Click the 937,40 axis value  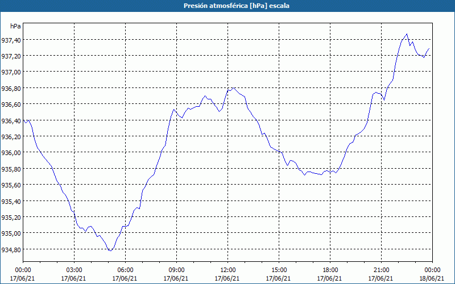[x=11, y=40]
